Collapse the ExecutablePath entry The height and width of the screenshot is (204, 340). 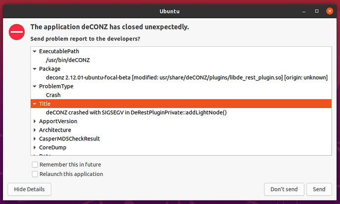[x=34, y=51]
